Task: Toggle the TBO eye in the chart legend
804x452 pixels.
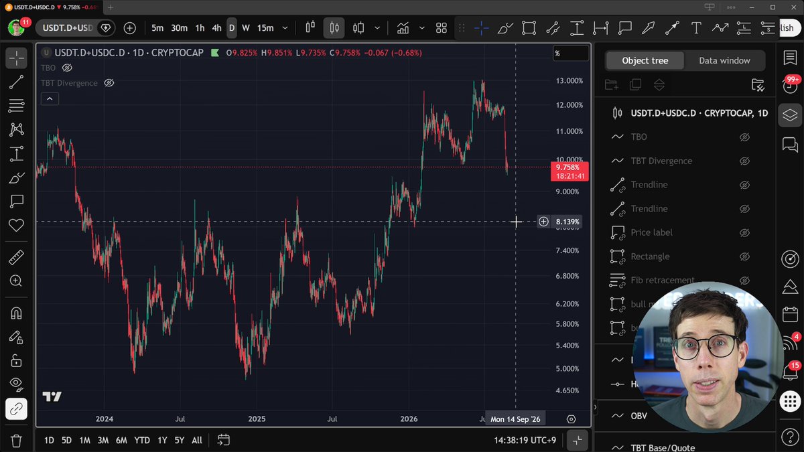Action: click(67, 68)
